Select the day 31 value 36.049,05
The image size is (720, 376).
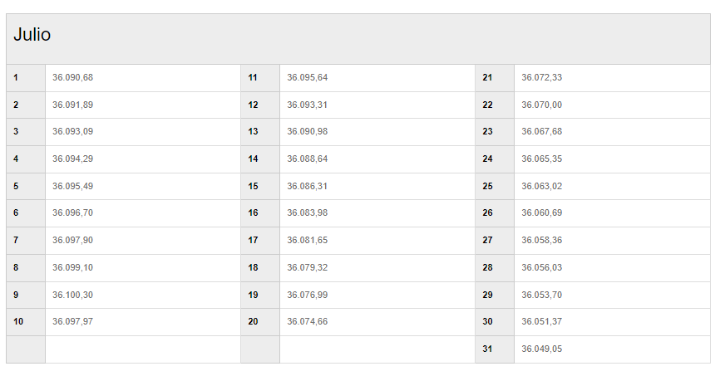click(x=541, y=349)
